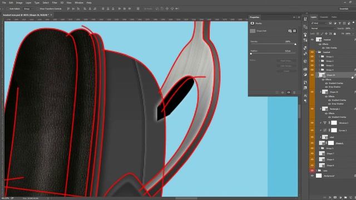Open the Properties panel flyout menu
Viewport: 356px width, 200px height.
pos(299,17)
